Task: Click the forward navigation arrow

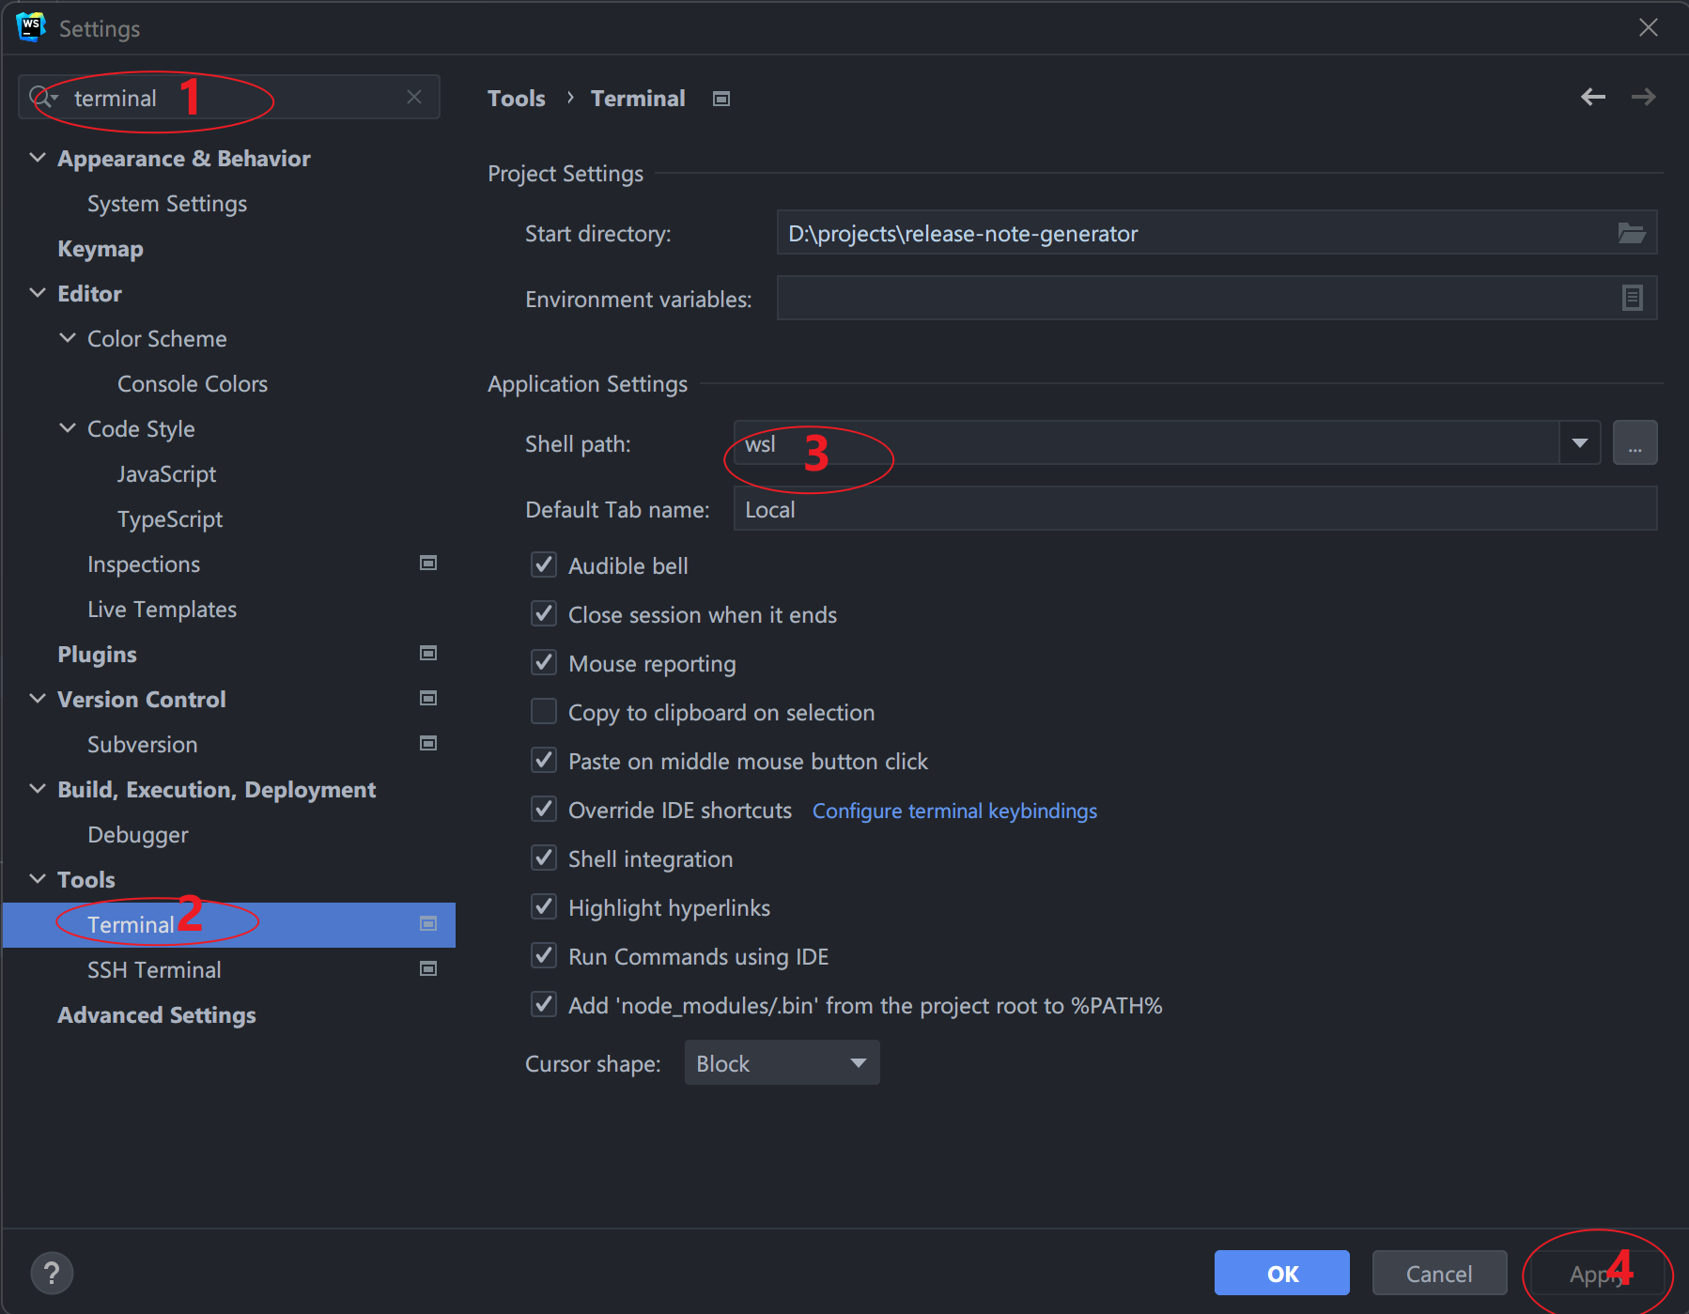Action: point(1643,97)
